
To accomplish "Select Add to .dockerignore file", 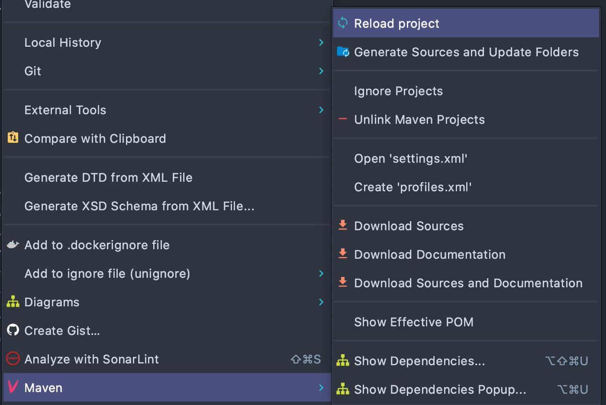I will (167, 245).
